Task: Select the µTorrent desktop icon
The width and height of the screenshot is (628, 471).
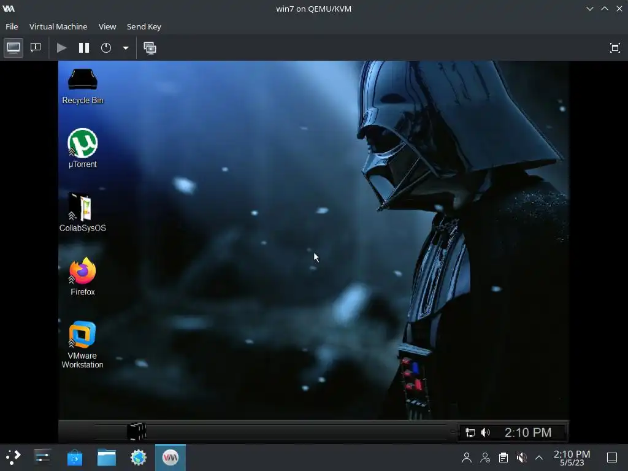Action: 83,148
